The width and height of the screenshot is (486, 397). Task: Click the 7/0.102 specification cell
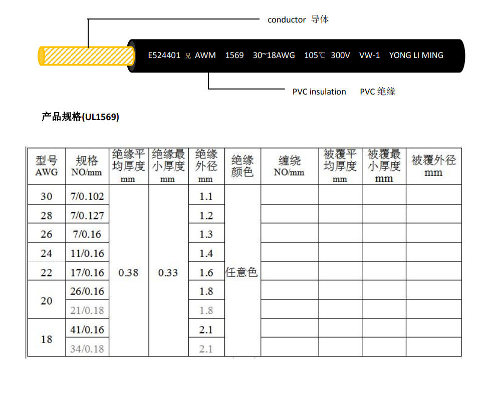click(87, 196)
